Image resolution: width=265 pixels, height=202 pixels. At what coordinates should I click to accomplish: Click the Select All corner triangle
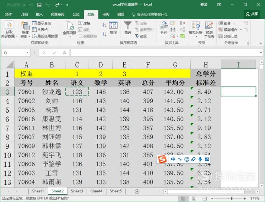[10, 64]
